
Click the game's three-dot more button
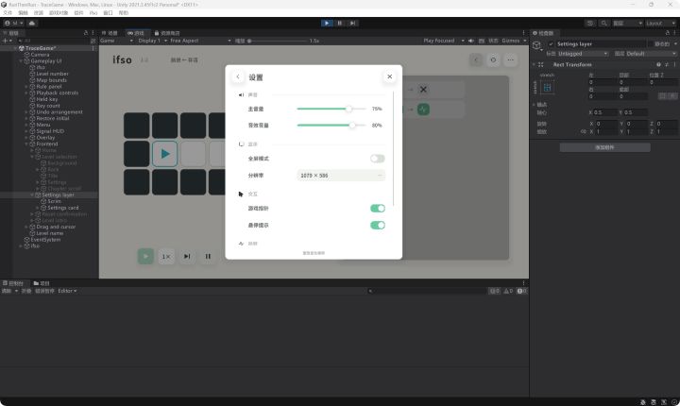click(510, 59)
